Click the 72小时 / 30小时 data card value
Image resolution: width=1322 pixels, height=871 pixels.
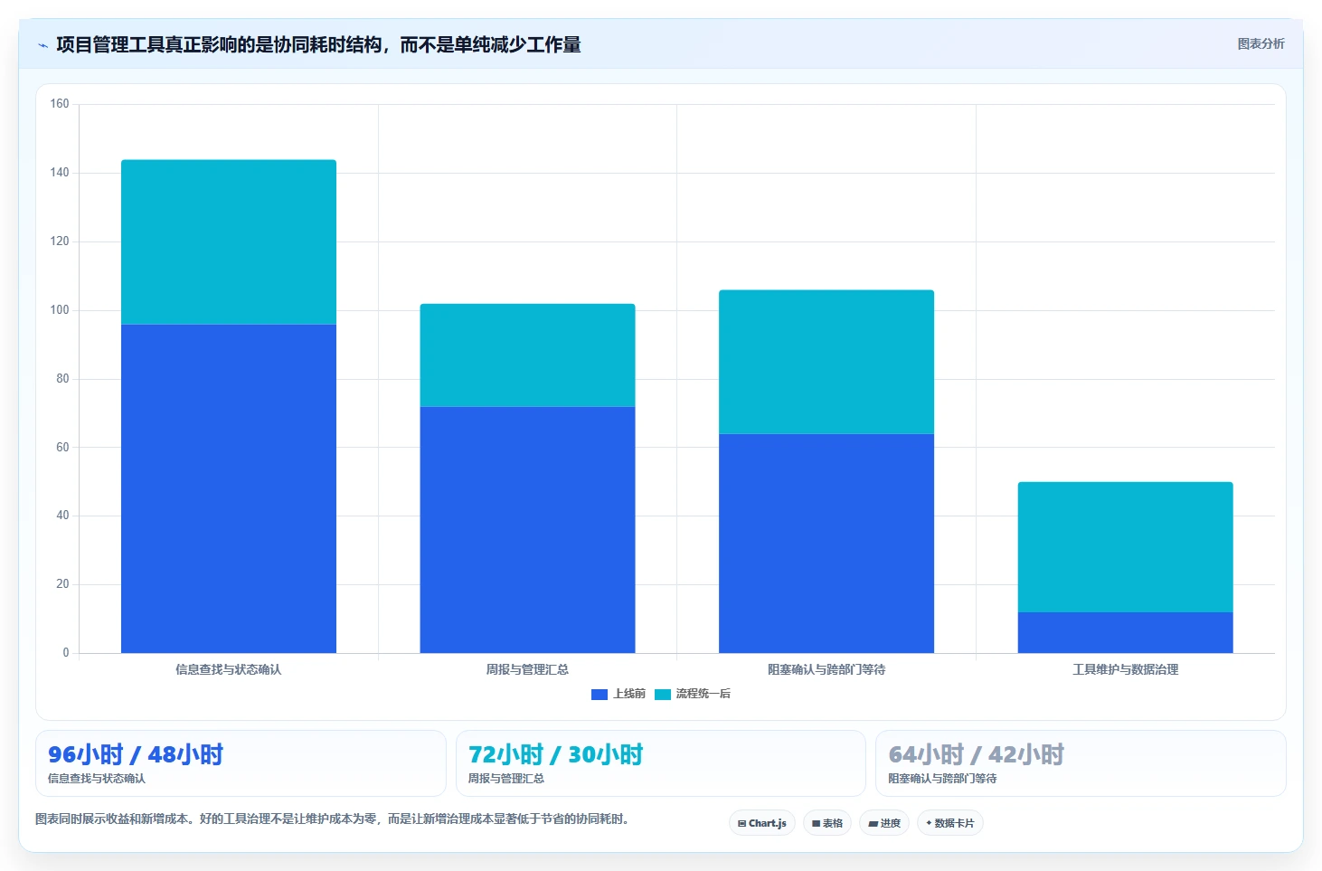point(555,754)
